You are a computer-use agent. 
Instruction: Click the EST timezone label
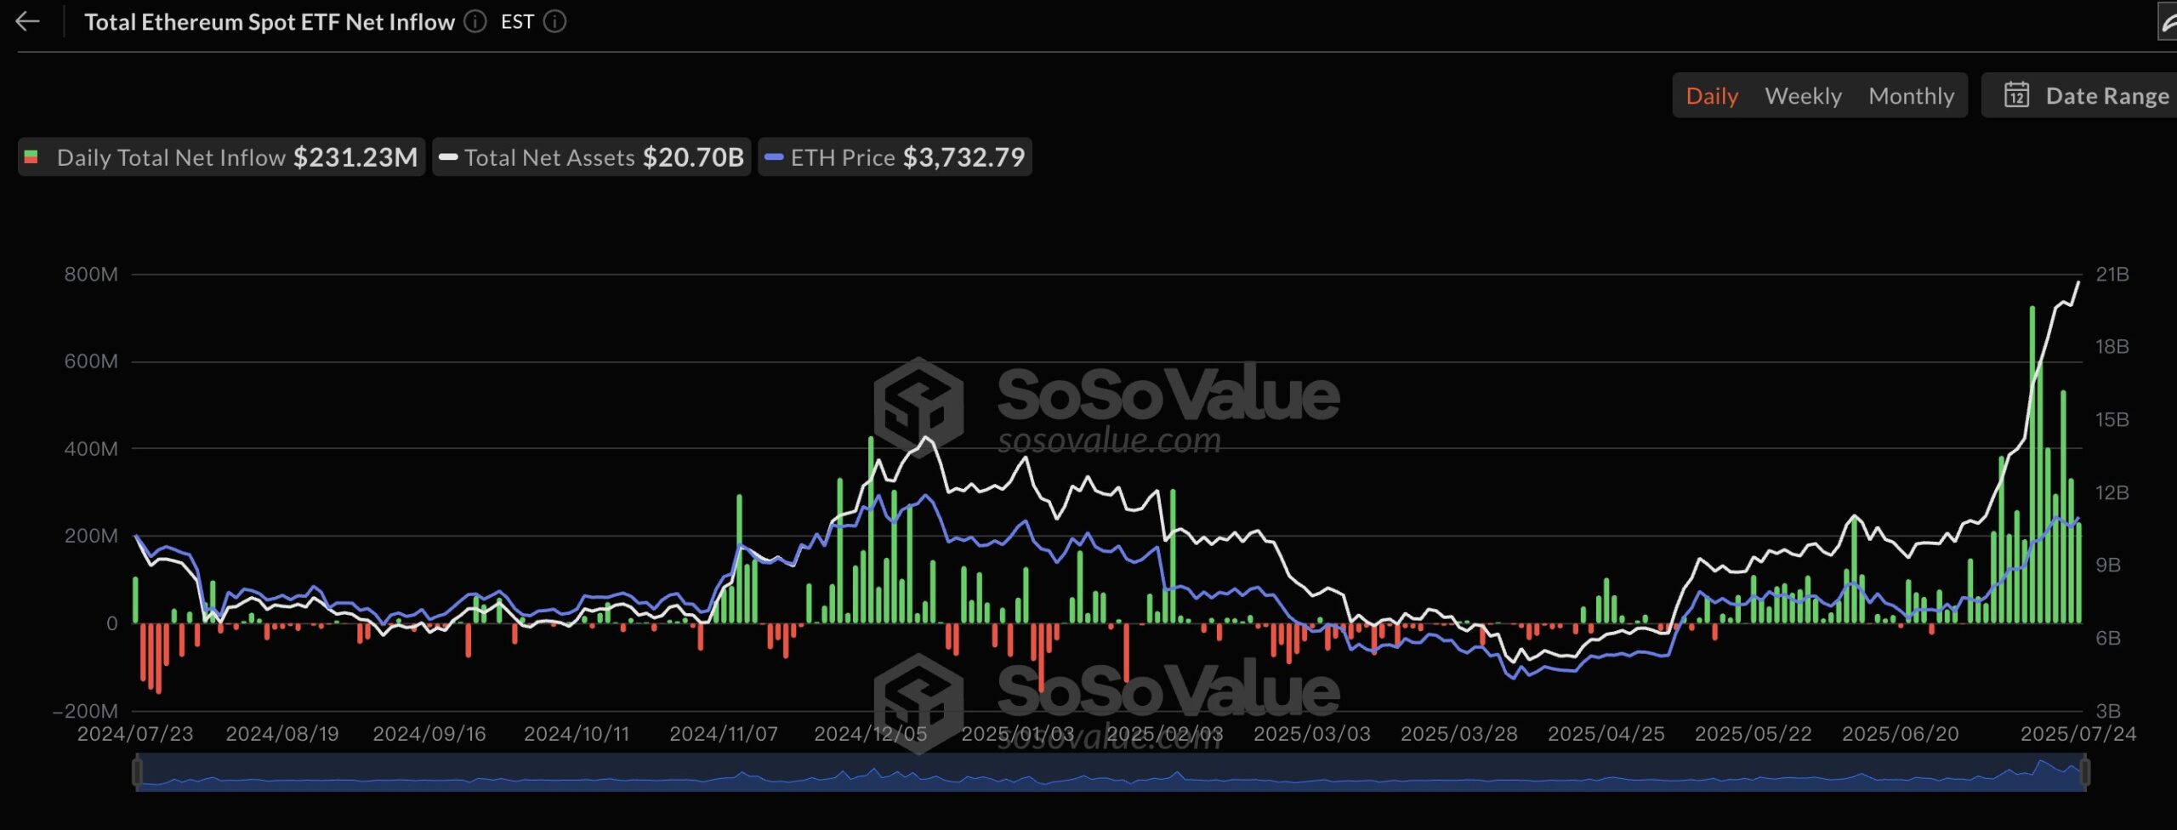click(x=517, y=21)
